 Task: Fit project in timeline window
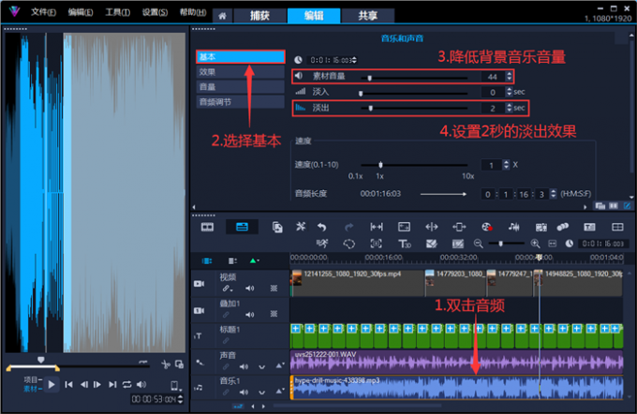tap(552, 244)
